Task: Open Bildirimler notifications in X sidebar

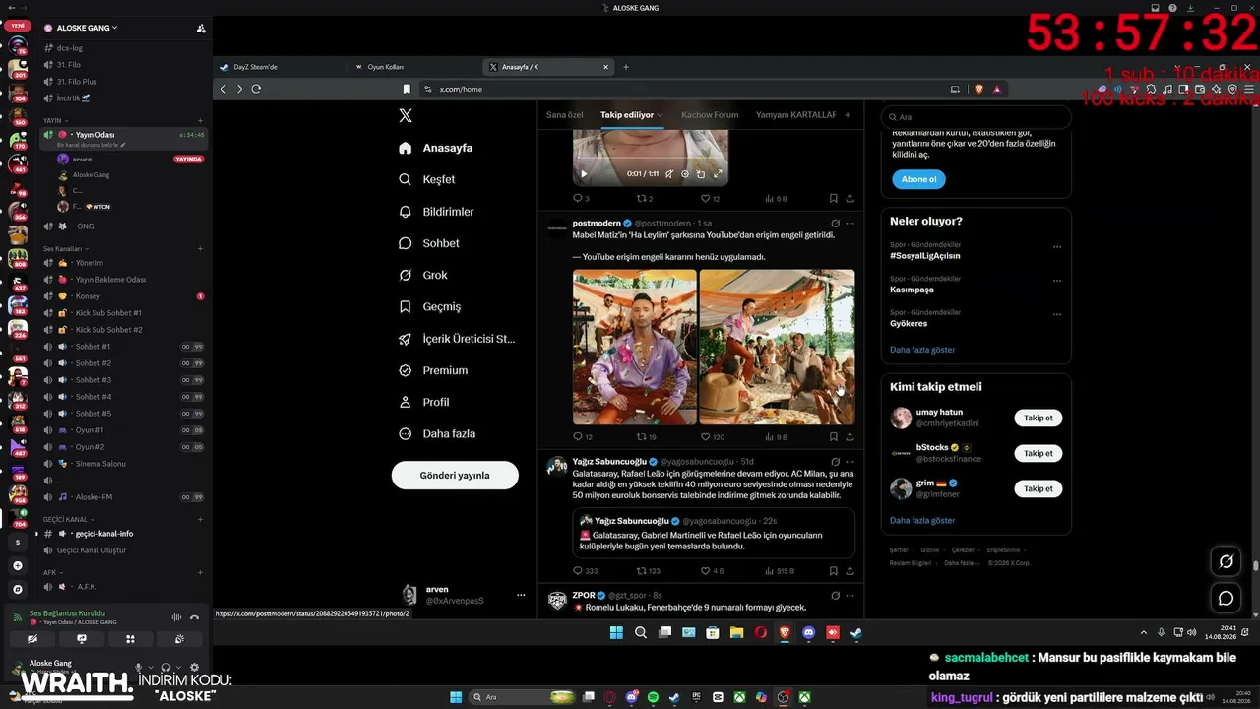Action: 436,212
